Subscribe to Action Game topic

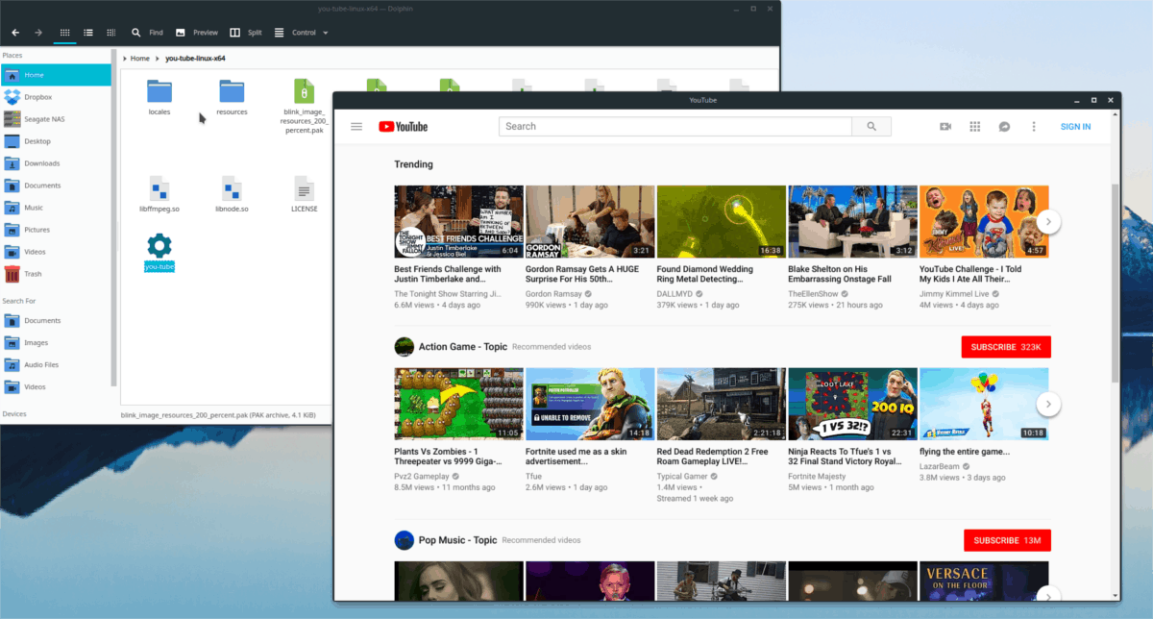pos(1006,347)
